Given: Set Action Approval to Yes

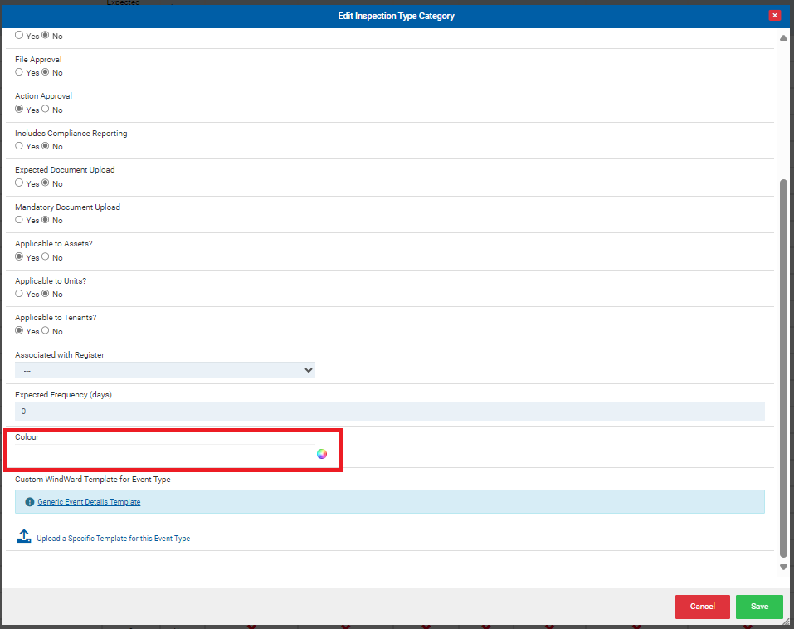Looking at the screenshot, I should tap(19, 109).
